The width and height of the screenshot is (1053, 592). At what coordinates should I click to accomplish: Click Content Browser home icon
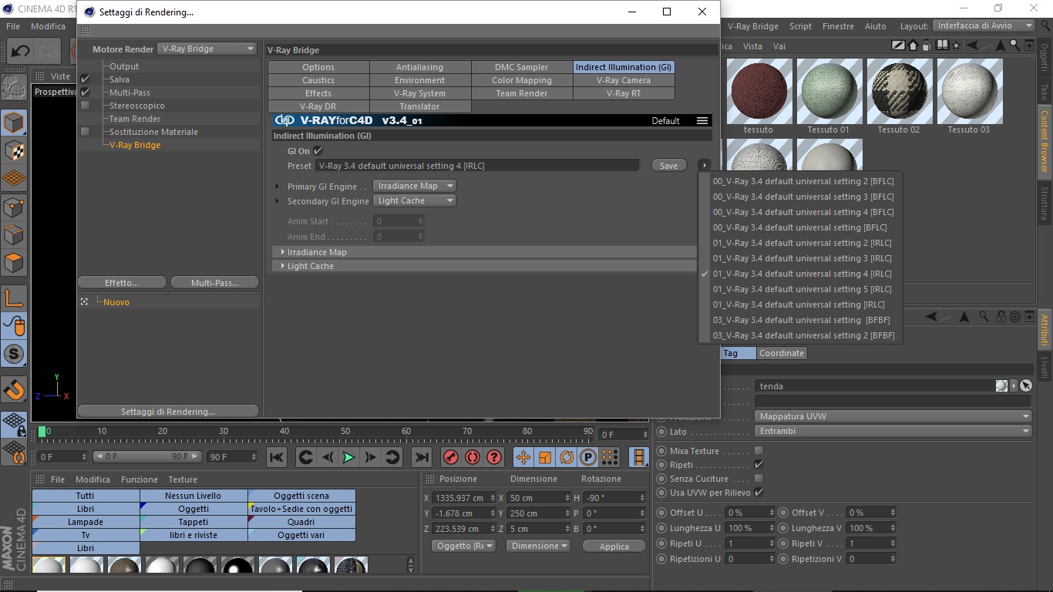click(x=913, y=46)
